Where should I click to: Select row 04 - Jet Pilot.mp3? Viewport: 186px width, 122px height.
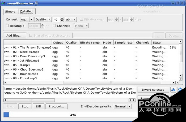(91, 61)
